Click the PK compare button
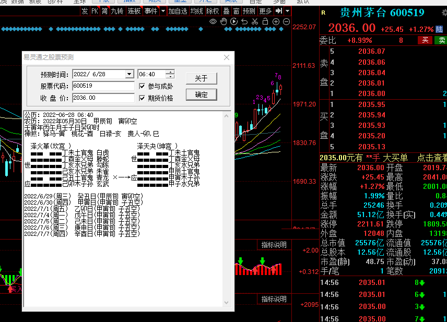Screen dimensions: 447x322 coord(95,11)
